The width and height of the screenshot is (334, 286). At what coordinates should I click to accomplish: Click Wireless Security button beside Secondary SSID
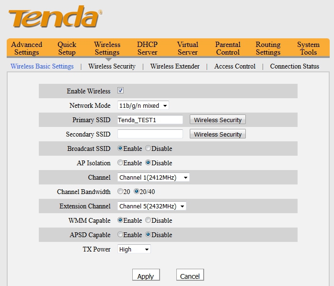[x=218, y=134]
